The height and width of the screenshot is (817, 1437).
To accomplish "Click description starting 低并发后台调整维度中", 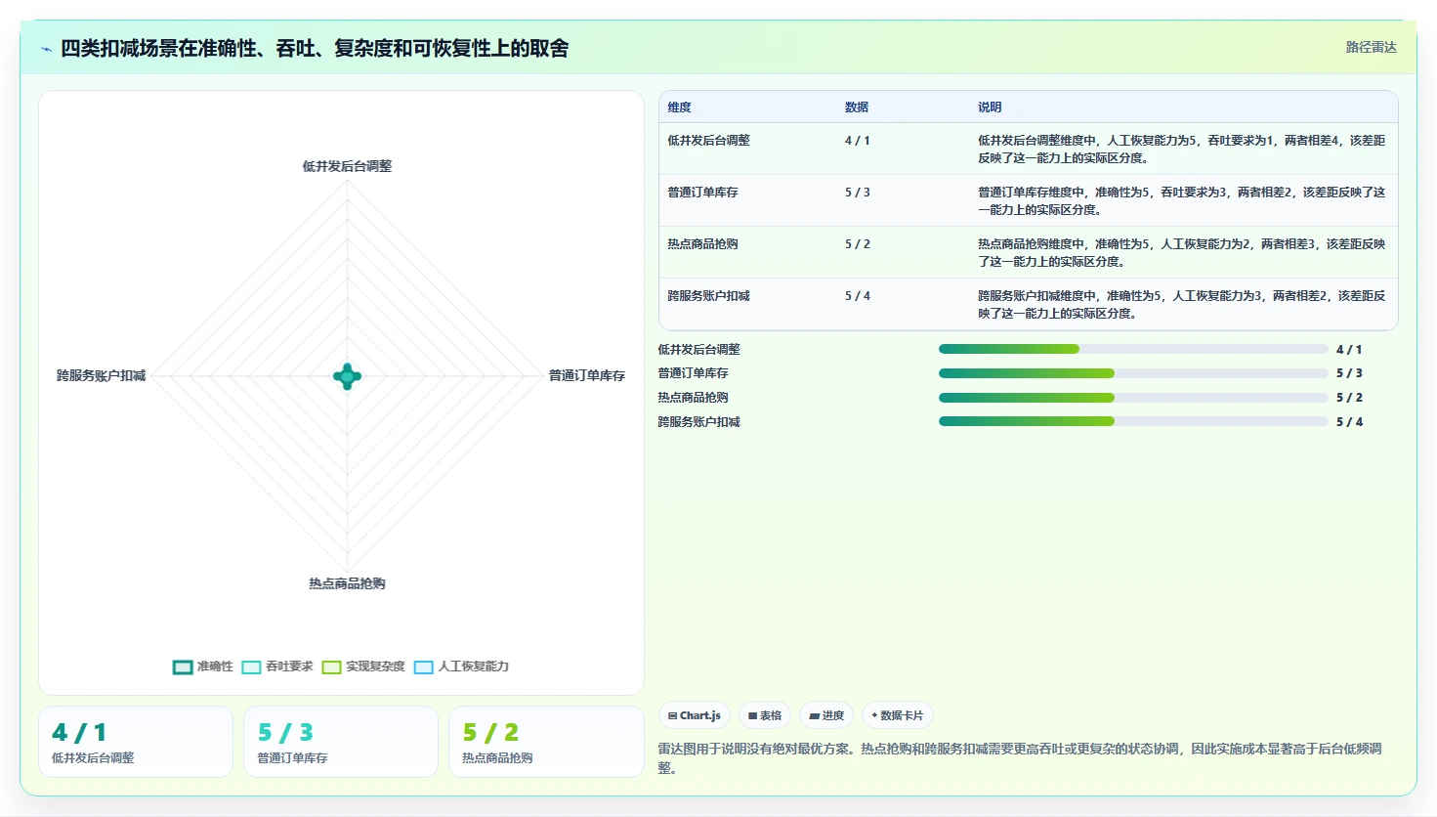I will click(1181, 150).
